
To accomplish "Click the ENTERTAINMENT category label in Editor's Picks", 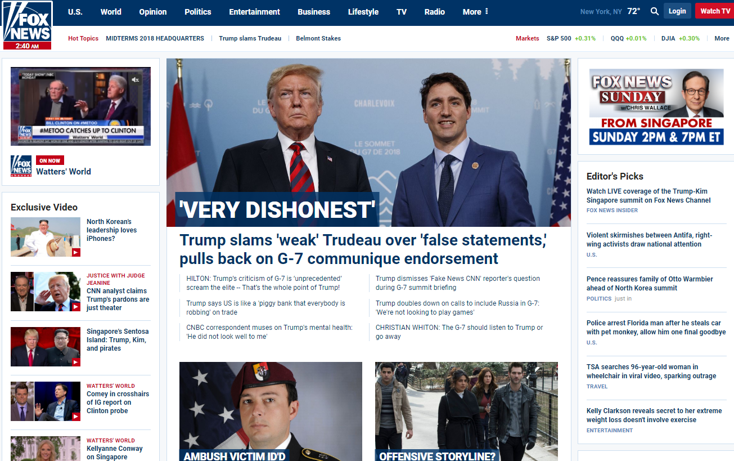I will (610, 431).
